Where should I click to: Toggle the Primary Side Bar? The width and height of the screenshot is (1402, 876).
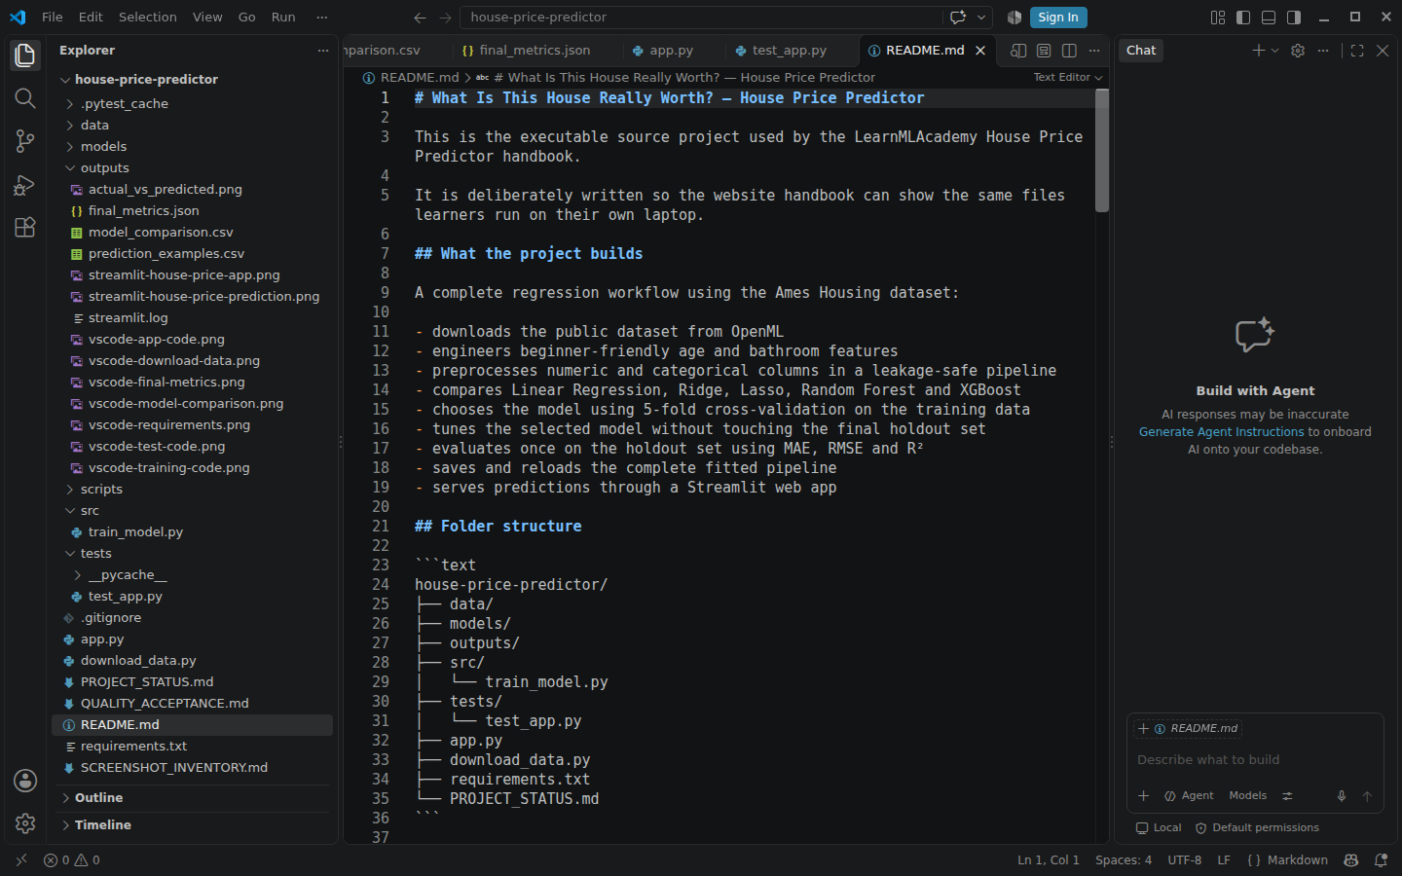[1243, 18]
